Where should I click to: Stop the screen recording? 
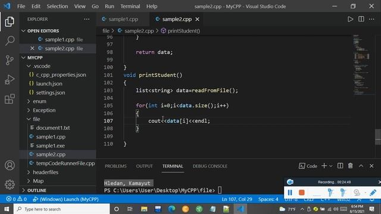pos(302,193)
